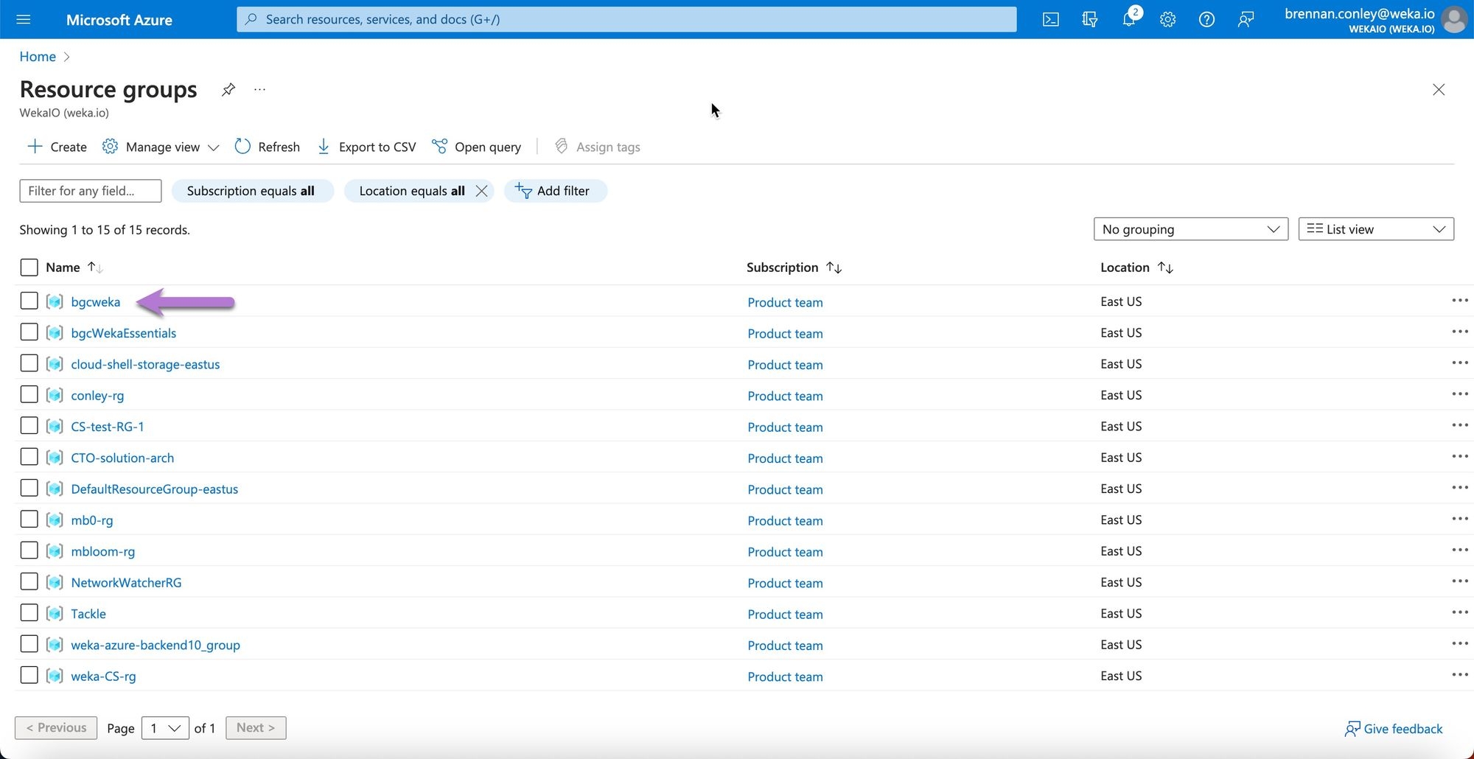Image resolution: width=1474 pixels, height=759 pixels.
Task: Open the portal hamburger menu
Action: (24, 20)
